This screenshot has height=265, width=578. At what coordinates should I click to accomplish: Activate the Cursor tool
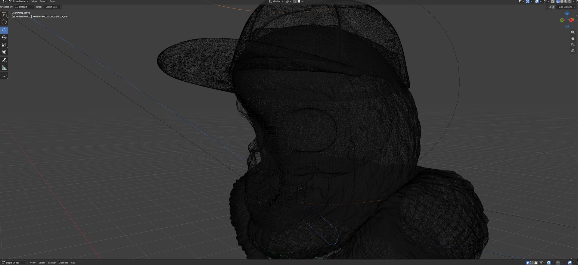tap(4, 22)
